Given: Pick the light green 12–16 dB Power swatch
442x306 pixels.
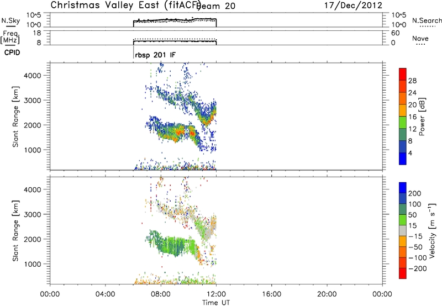Looking at the screenshot, I should pos(403,123).
